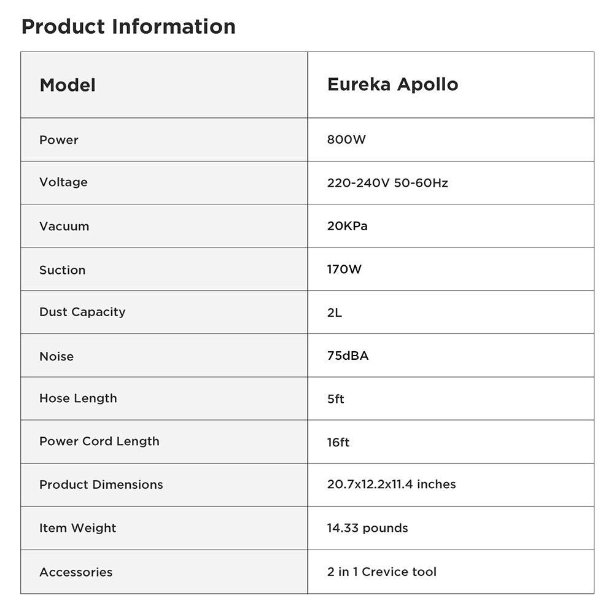Click the 2L dust capacity value

click(x=335, y=313)
